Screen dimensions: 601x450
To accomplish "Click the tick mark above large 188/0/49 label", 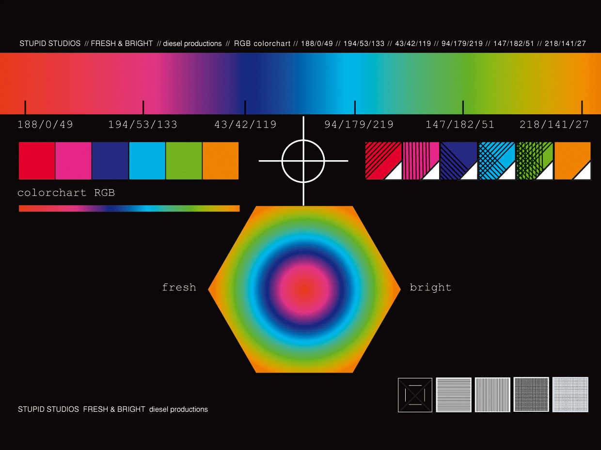I will 25,107.
